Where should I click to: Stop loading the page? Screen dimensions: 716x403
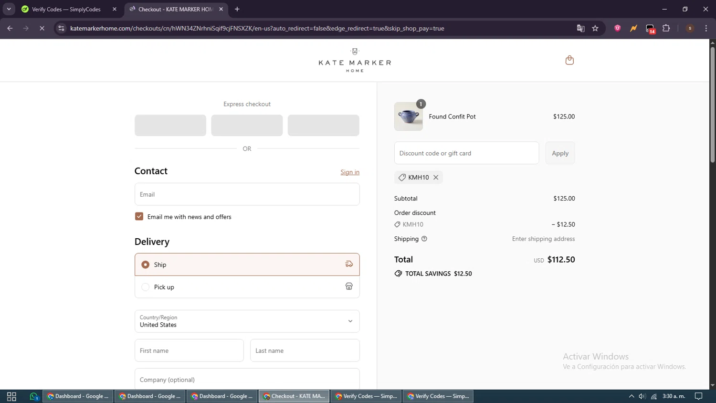[x=42, y=28]
